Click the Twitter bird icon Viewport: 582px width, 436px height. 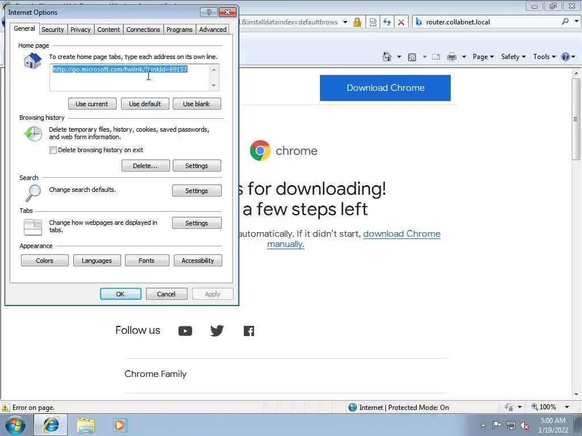coord(217,330)
